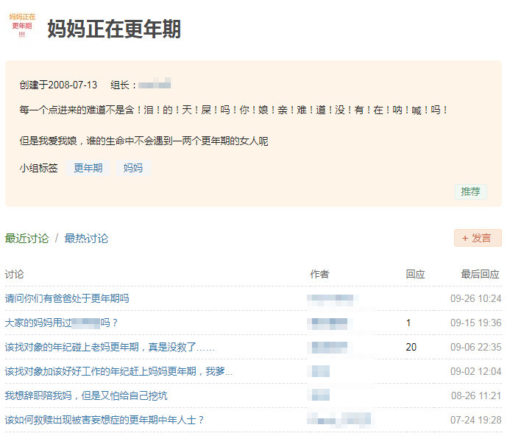This screenshot has height=436, width=510.
Task: Click the 讨论 column header
Action: (x=14, y=274)
